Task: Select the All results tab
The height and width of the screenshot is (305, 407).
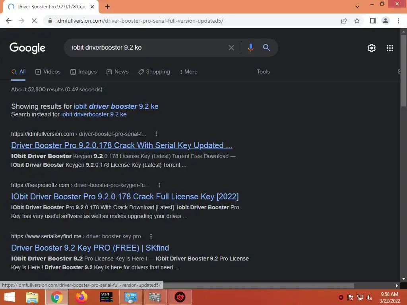Action: point(18,72)
